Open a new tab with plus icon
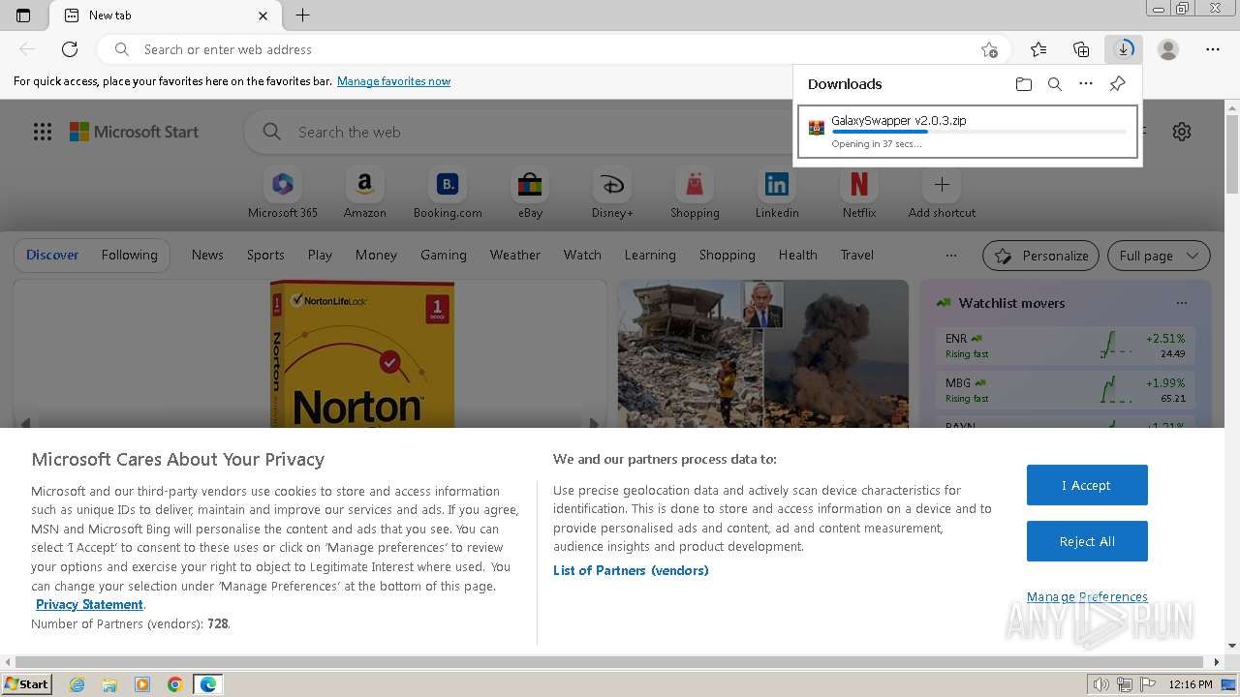Screen dimensions: 1240x697 302,15
